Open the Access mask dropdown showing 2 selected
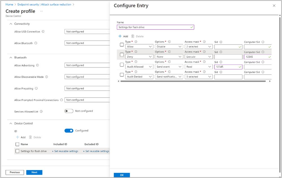The height and width of the screenshot is (178, 282). (198, 47)
